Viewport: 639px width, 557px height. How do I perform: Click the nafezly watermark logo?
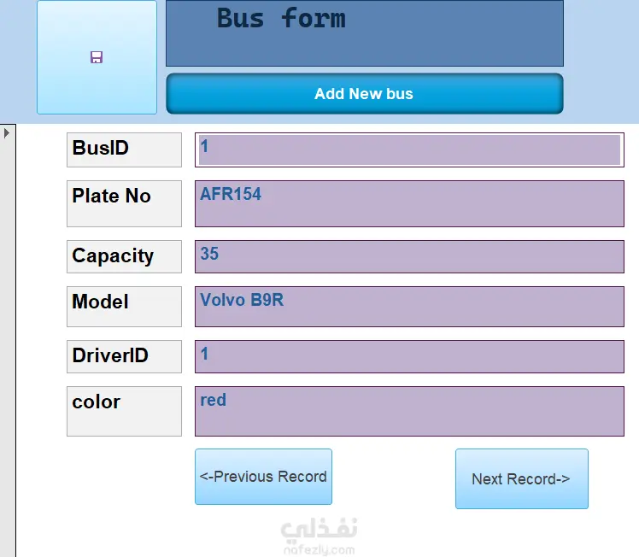click(x=319, y=536)
